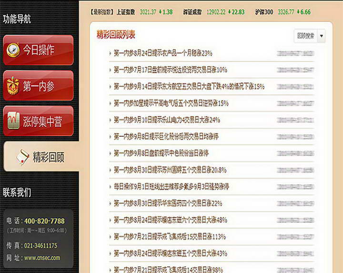Click the 深证成指 index value 12902.22

coord(216,12)
